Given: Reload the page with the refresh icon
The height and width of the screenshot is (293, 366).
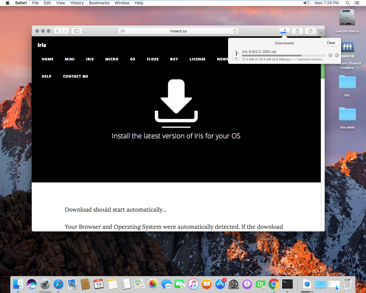Looking at the screenshot, I should (235, 31).
